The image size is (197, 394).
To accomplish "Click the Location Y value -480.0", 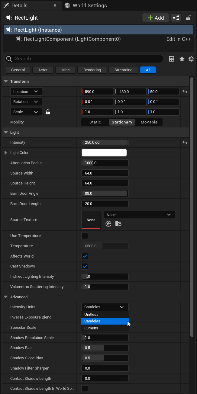I will (131, 91).
